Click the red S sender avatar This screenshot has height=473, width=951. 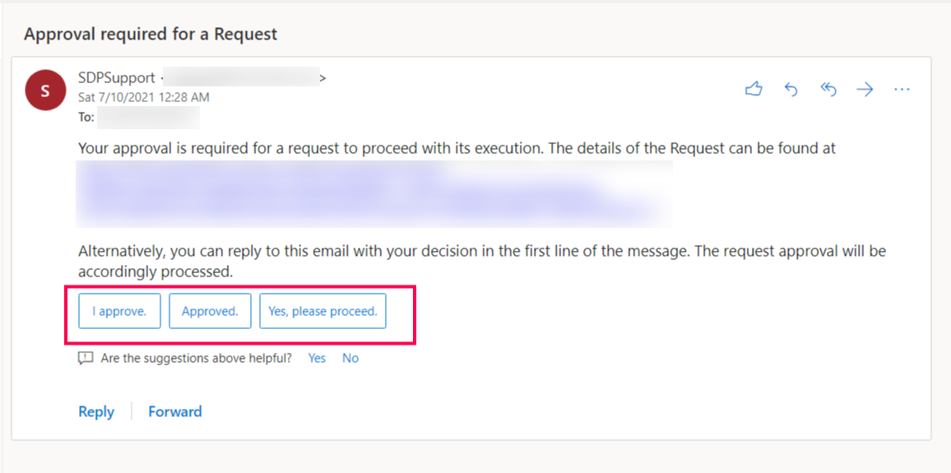[45, 90]
